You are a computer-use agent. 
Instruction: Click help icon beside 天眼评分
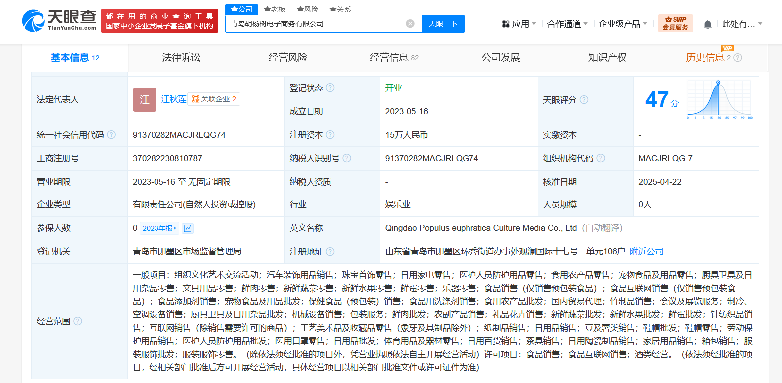pos(584,100)
